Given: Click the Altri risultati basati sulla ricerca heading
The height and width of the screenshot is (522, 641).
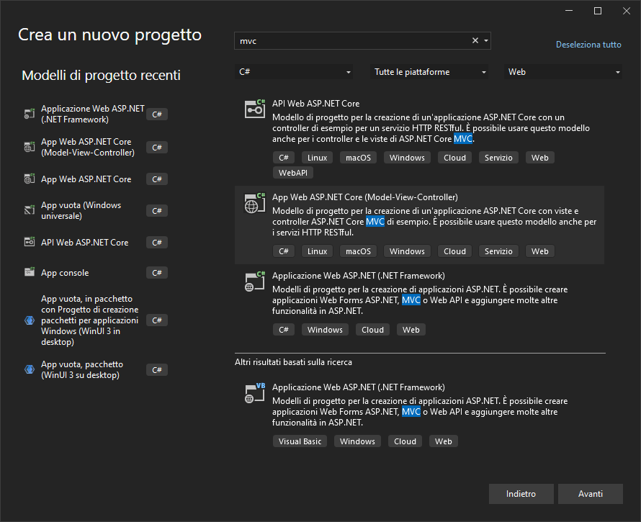Looking at the screenshot, I should pos(293,362).
